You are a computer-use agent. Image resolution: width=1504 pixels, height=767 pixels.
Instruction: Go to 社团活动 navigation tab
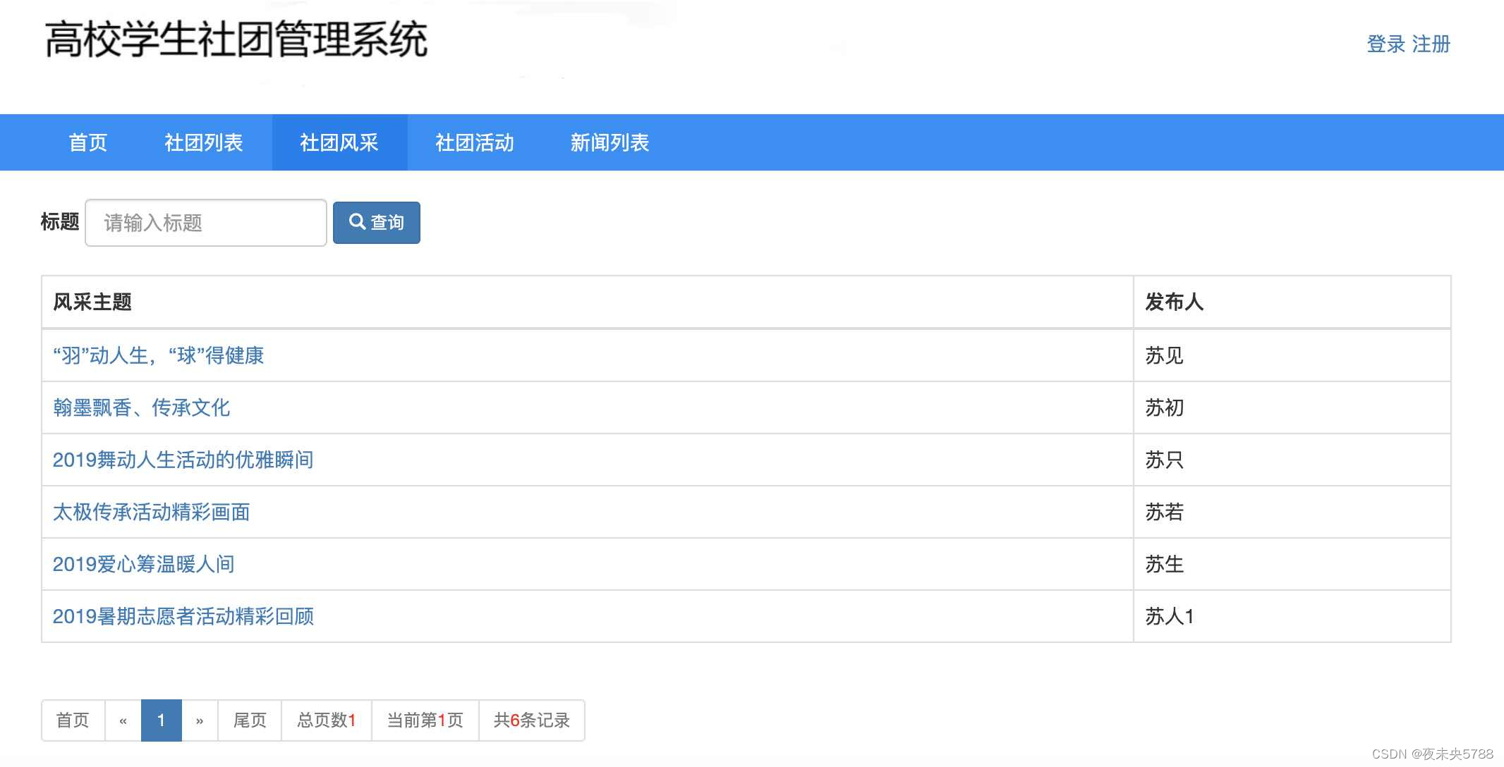click(474, 142)
